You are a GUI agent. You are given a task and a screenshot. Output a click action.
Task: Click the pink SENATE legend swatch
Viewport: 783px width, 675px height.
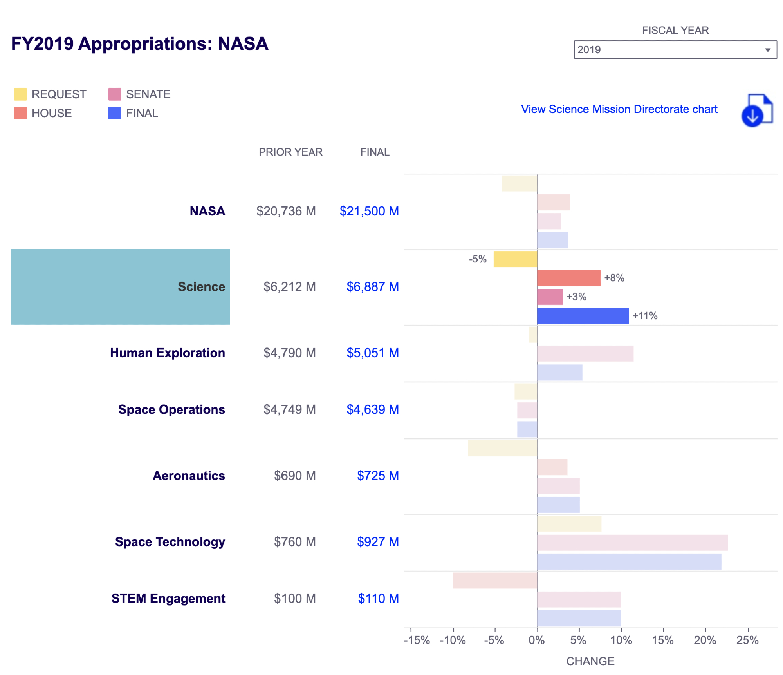coord(115,94)
